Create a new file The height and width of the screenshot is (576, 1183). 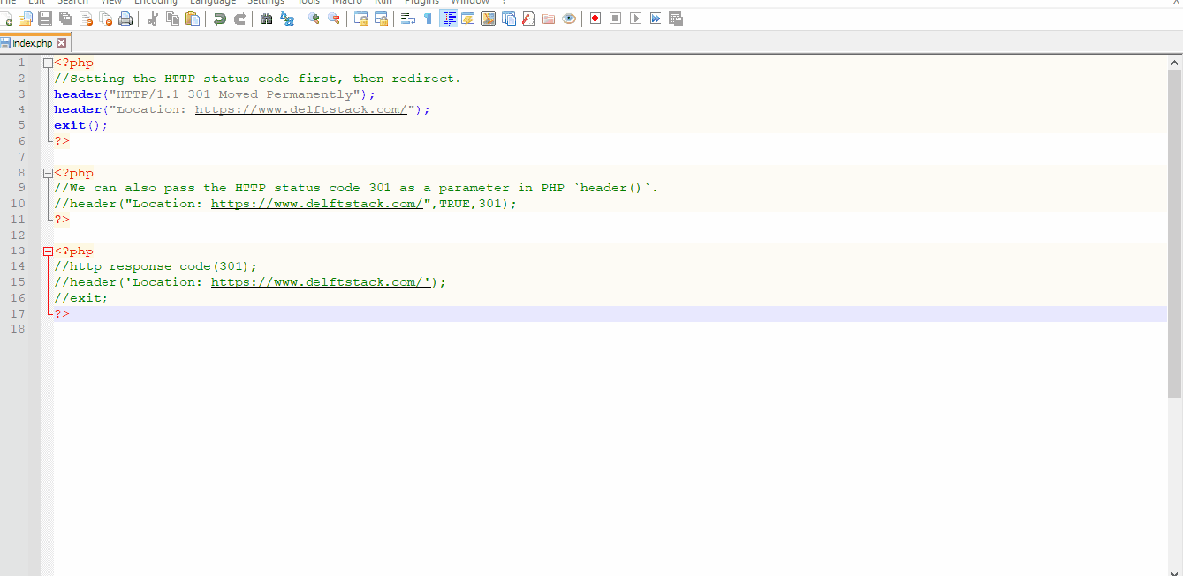tap(5, 18)
